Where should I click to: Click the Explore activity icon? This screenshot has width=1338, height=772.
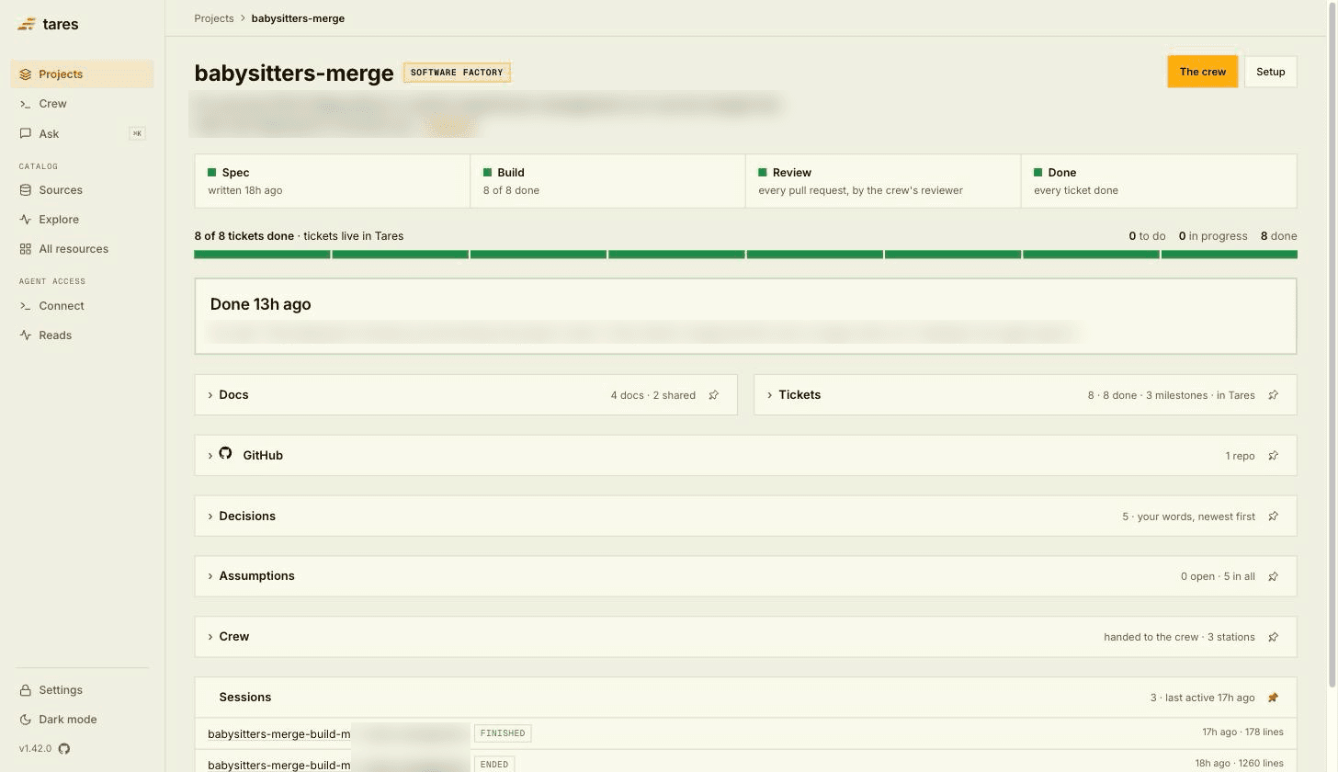[x=26, y=220]
